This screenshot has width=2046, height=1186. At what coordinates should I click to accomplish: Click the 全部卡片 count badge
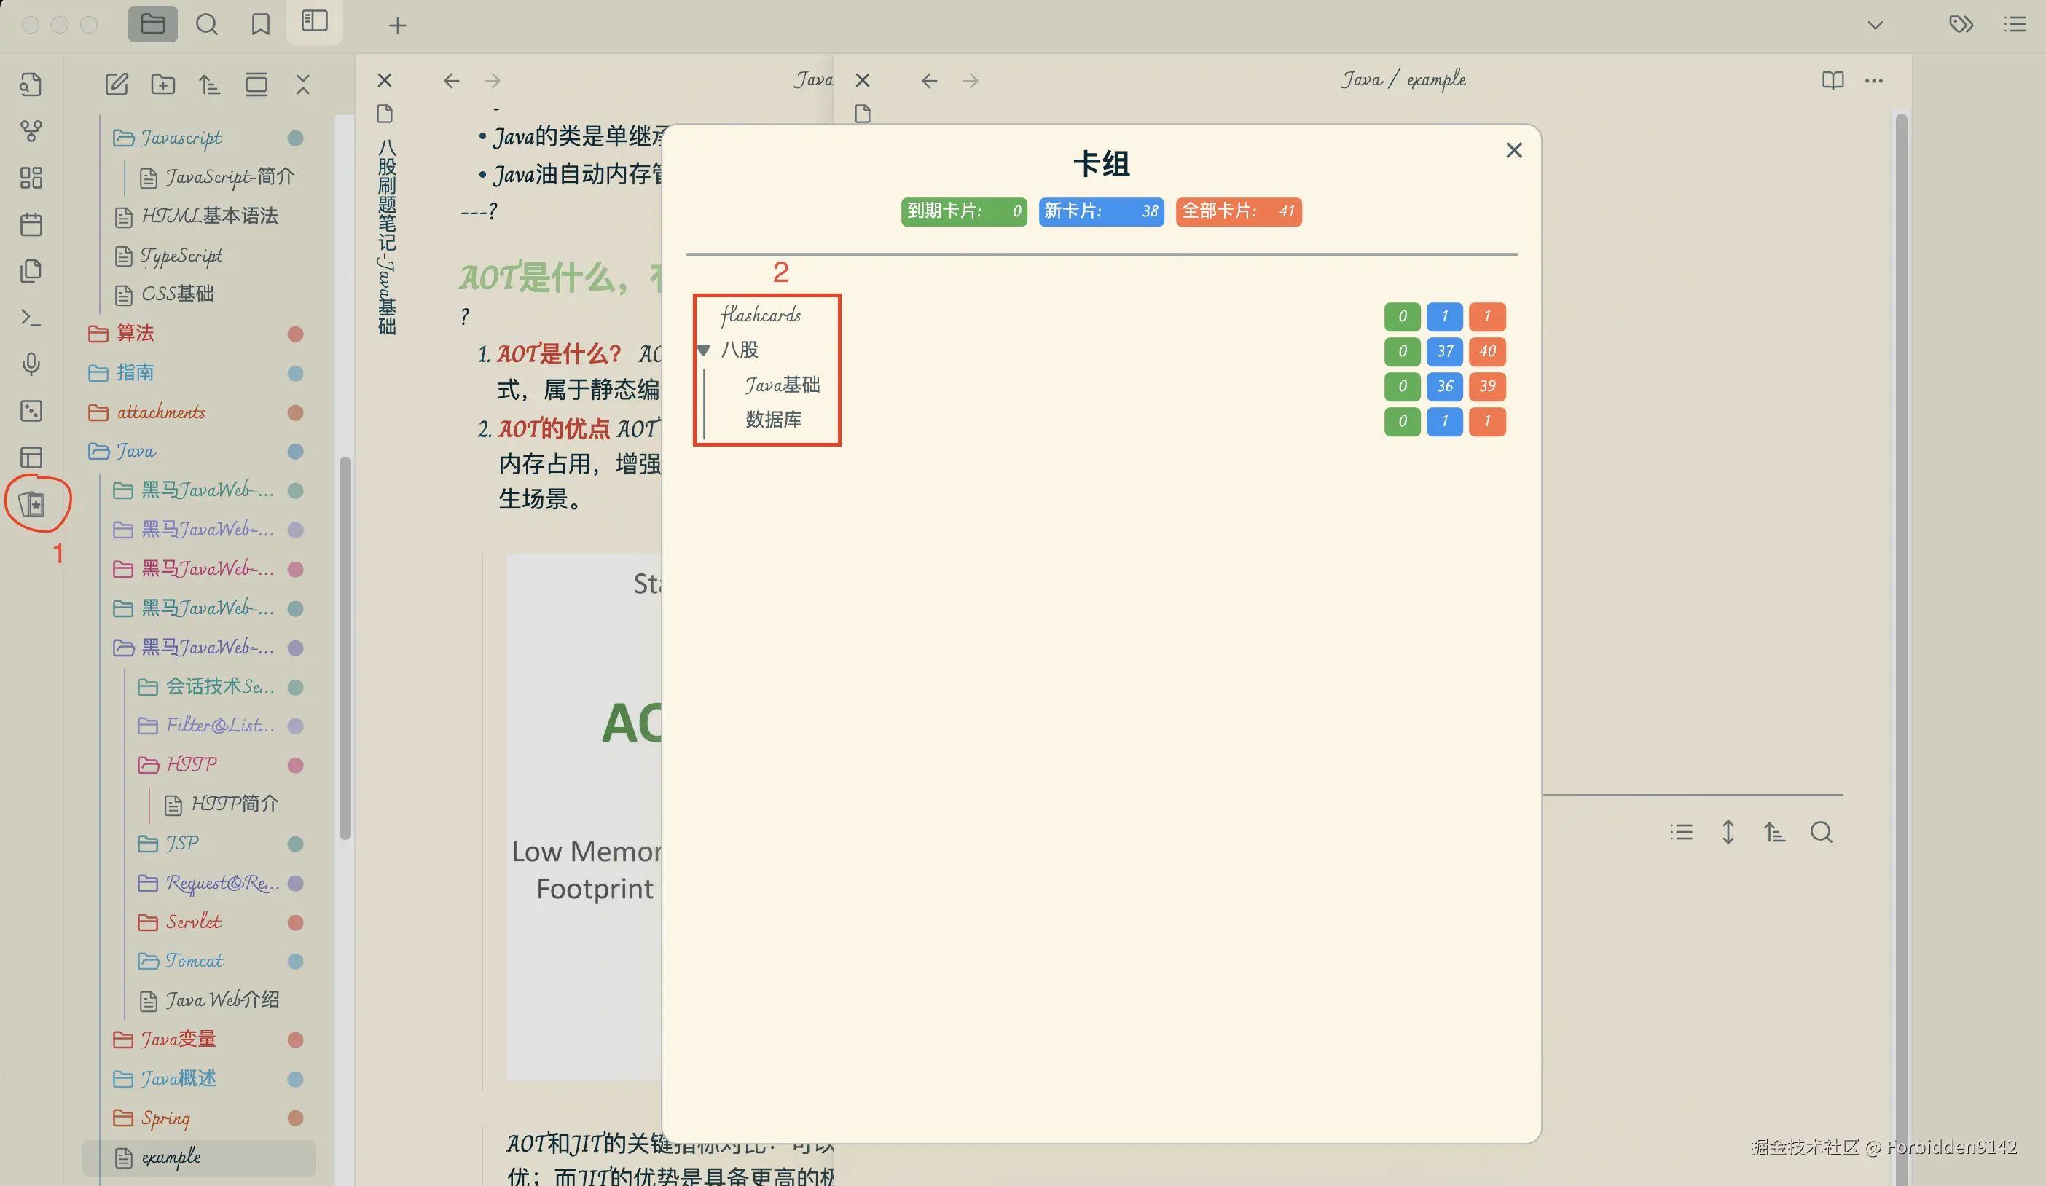(x=1238, y=212)
